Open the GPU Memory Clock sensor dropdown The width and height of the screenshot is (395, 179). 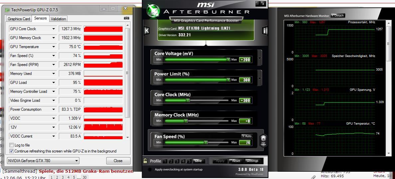[x=54, y=38]
